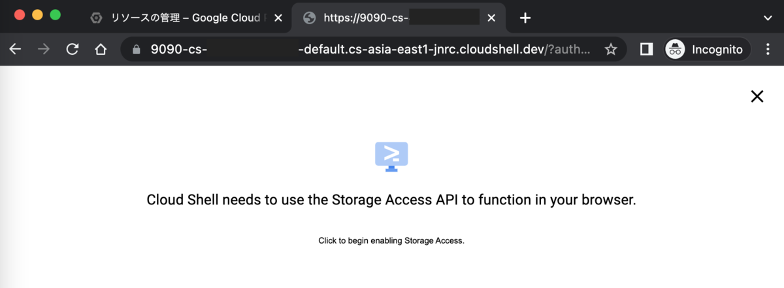Click the Cloud Shell terminal icon

tap(391, 155)
